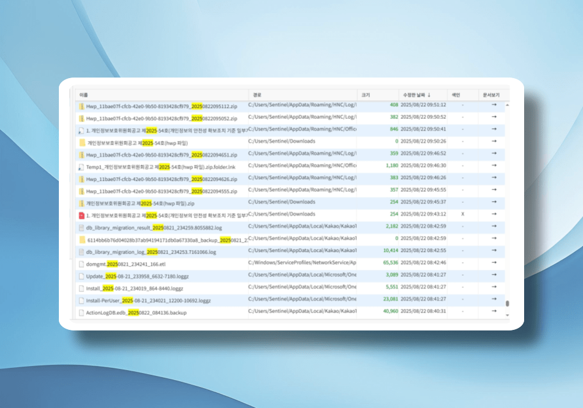
Task: Click folder icon for 6114bb6b76d04028 backup folder
Action: [82, 240]
